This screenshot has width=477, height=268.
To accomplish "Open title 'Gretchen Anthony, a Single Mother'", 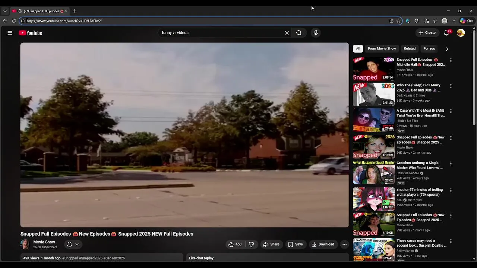I will 420,165.
